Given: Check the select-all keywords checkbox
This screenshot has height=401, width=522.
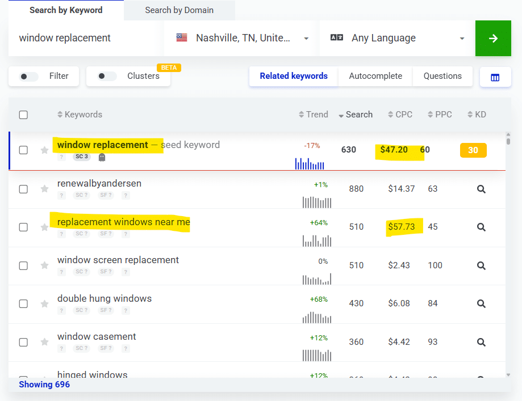Looking at the screenshot, I should [x=23, y=115].
